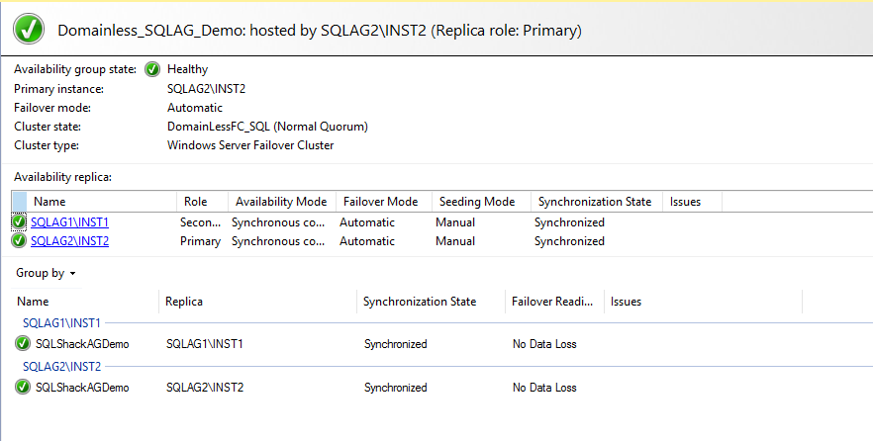Click the Healthy availability group state icon

tap(152, 69)
